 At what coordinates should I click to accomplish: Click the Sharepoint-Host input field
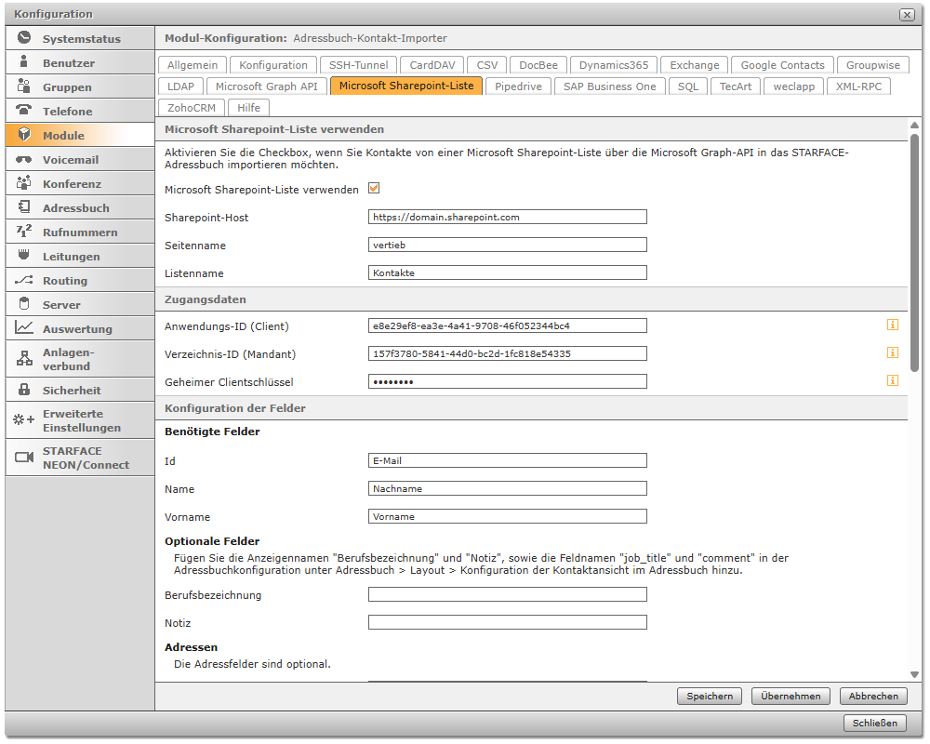507,217
